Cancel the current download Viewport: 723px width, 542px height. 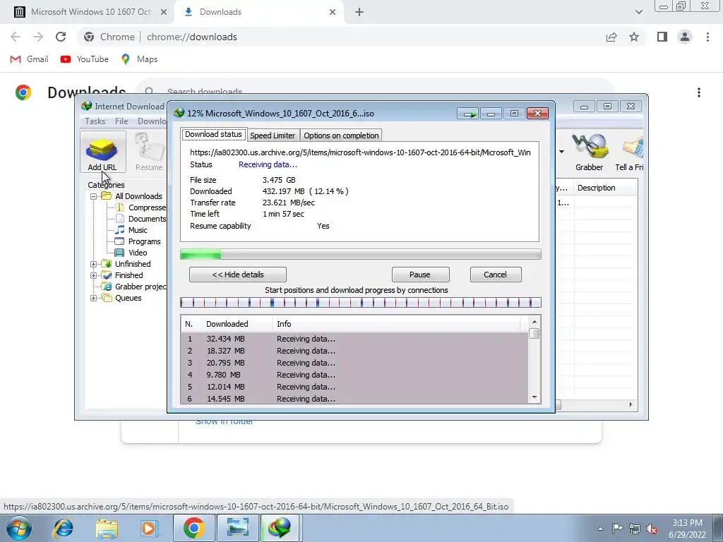click(x=495, y=275)
